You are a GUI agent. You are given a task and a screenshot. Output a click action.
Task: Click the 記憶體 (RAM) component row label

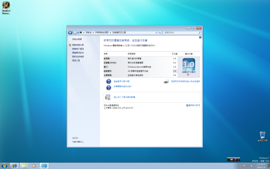coord(110,63)
